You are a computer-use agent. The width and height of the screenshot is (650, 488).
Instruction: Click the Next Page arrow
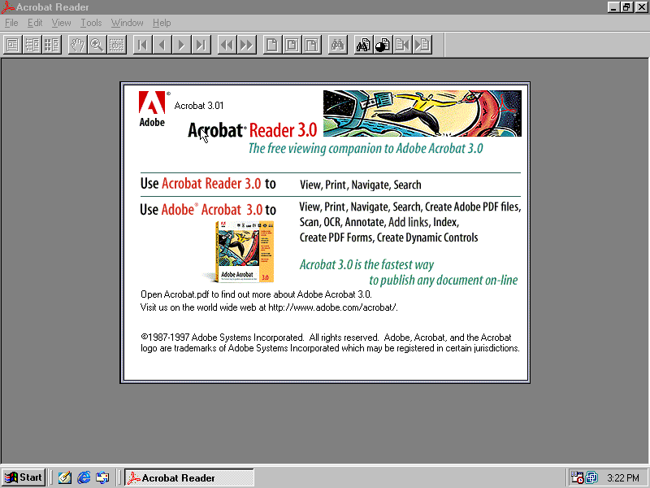tap(181, 45)
